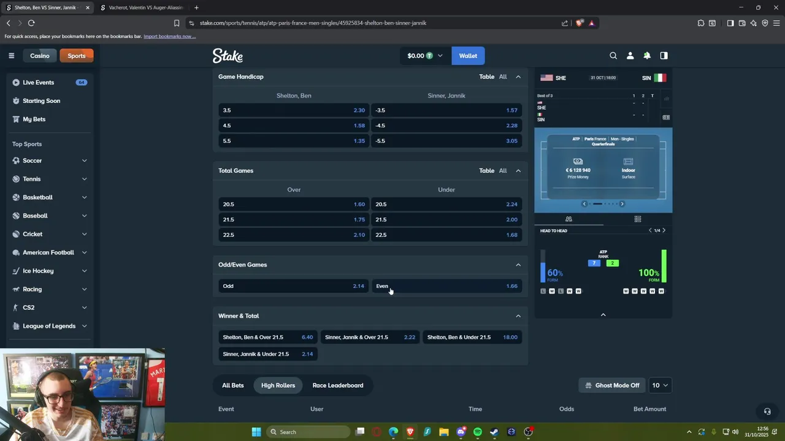This screenshot has height=441, width=785.
Task: Bet on Even games at 1.66
Action: 446,286
